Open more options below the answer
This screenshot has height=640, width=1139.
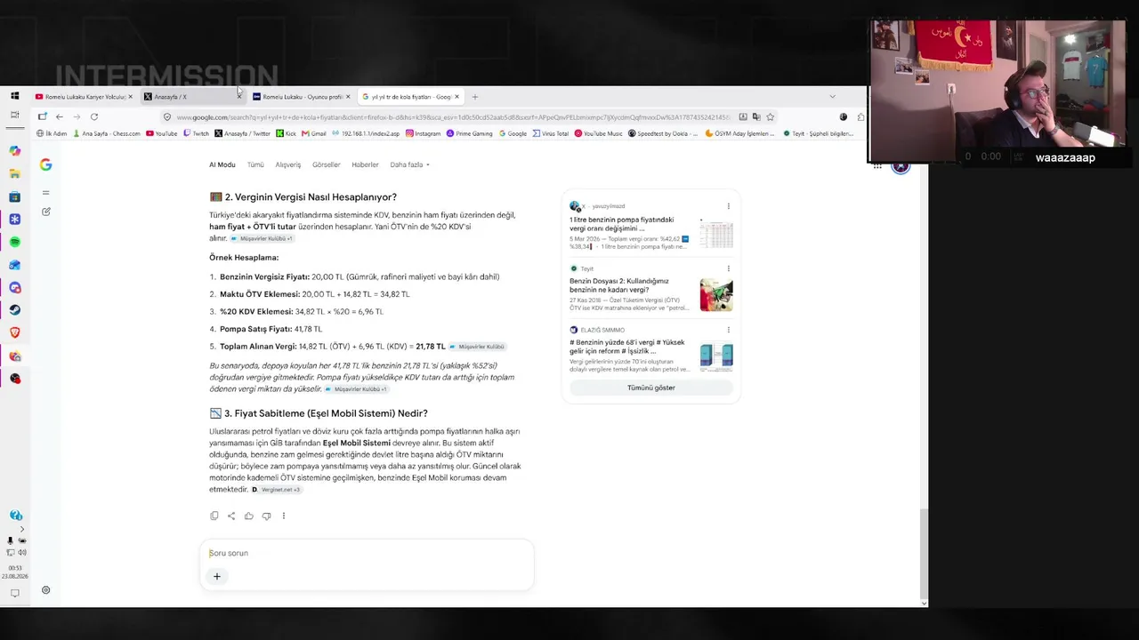coord(284,516)
